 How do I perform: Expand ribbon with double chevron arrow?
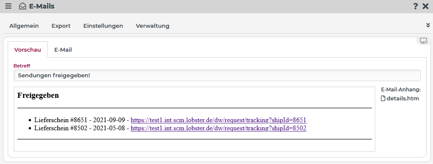pos(428,25)
